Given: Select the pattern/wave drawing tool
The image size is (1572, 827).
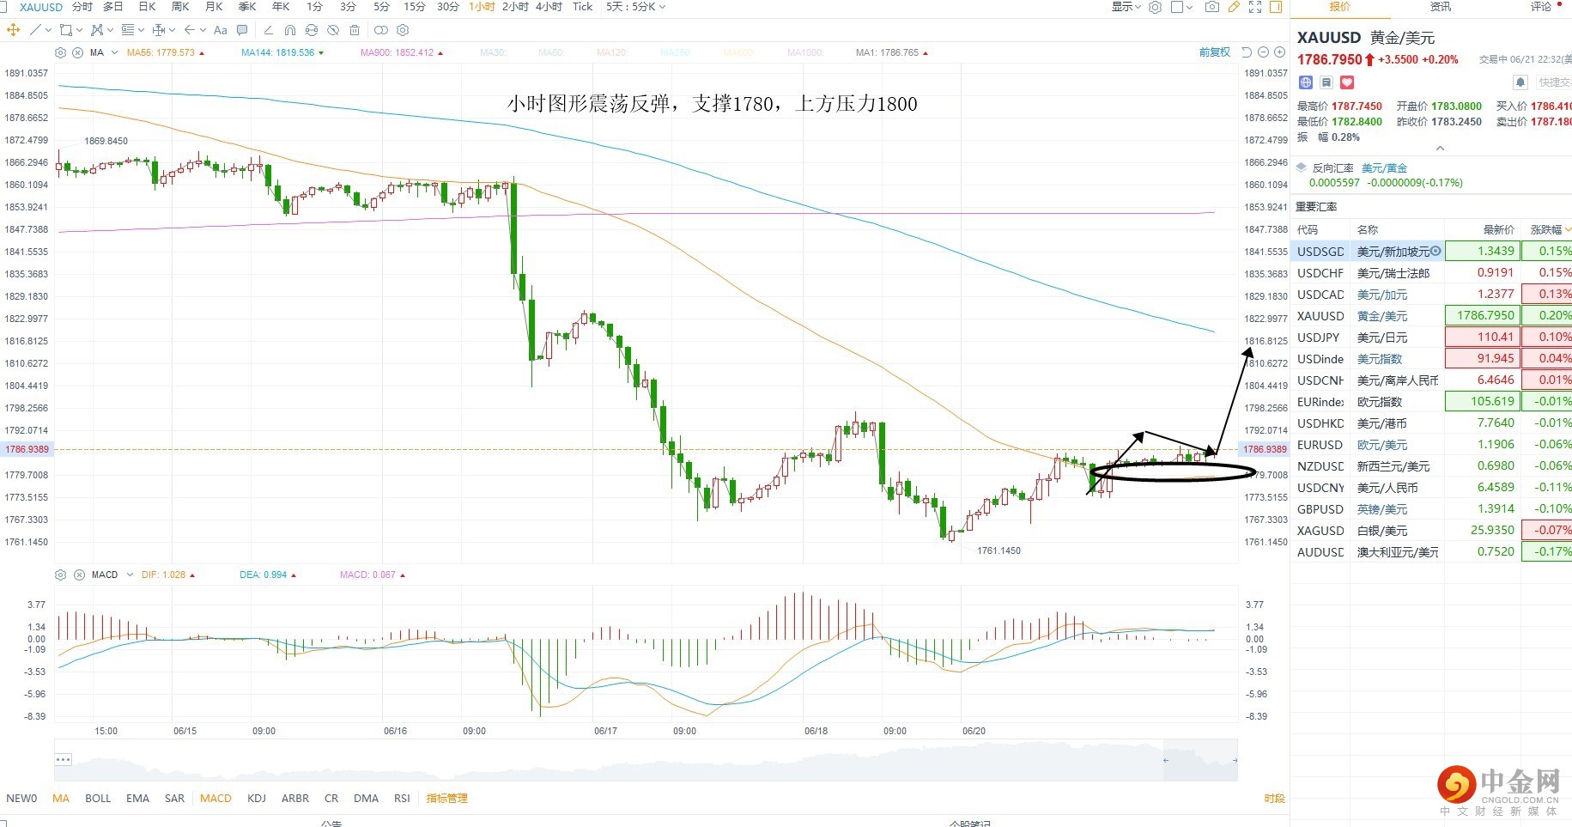Looking at the screenshot, I should click(97, 30).
